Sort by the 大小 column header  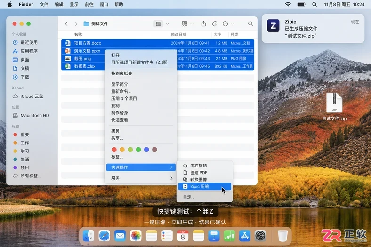pos(218,34)
